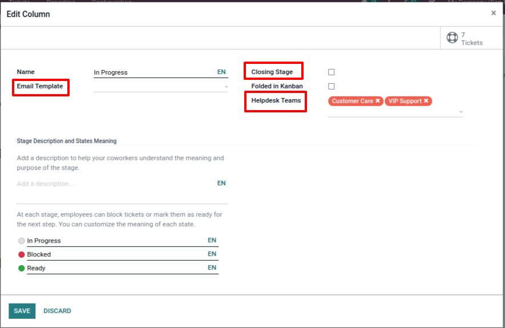Click the Name input field
This screenshot has height=328, width=505.
click(151, 72)
